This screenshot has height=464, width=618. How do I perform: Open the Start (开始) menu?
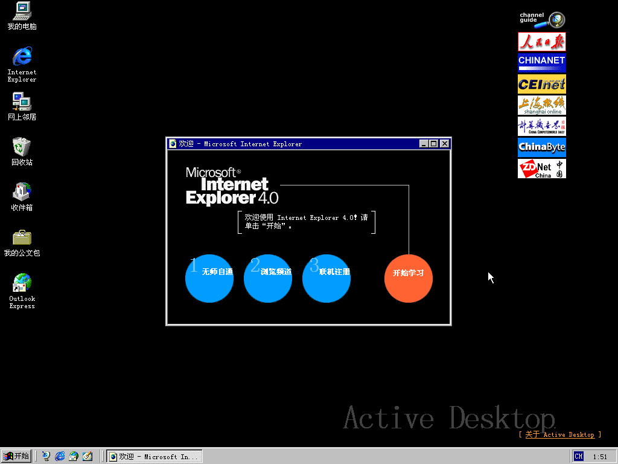pyautogui.click(x=16, y=456)
